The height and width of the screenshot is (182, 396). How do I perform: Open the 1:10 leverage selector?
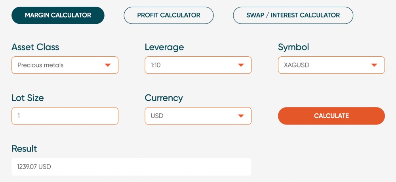[192, 65]
